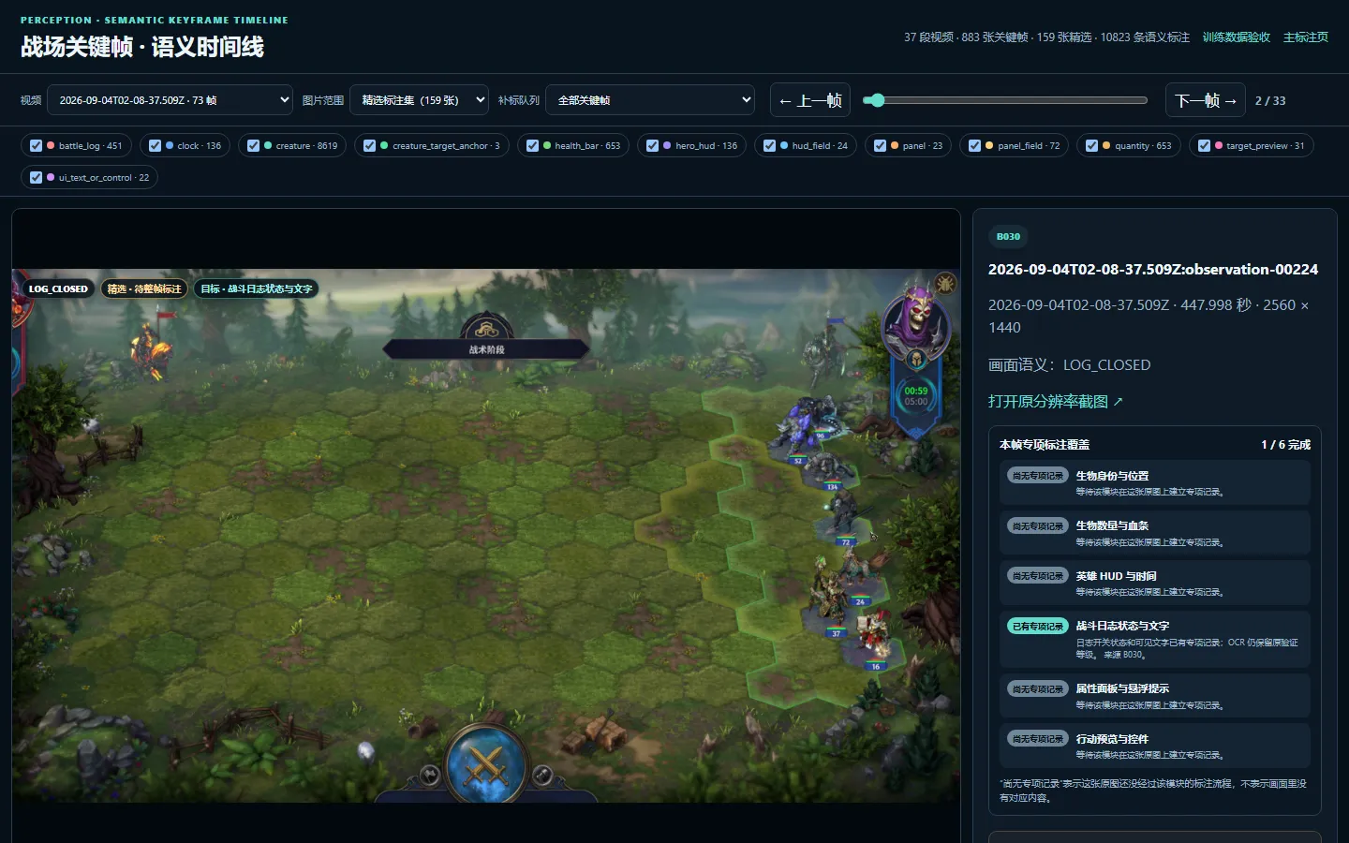Click the crossed swords battle button
Screen dimensions: 1349x843
485,765
